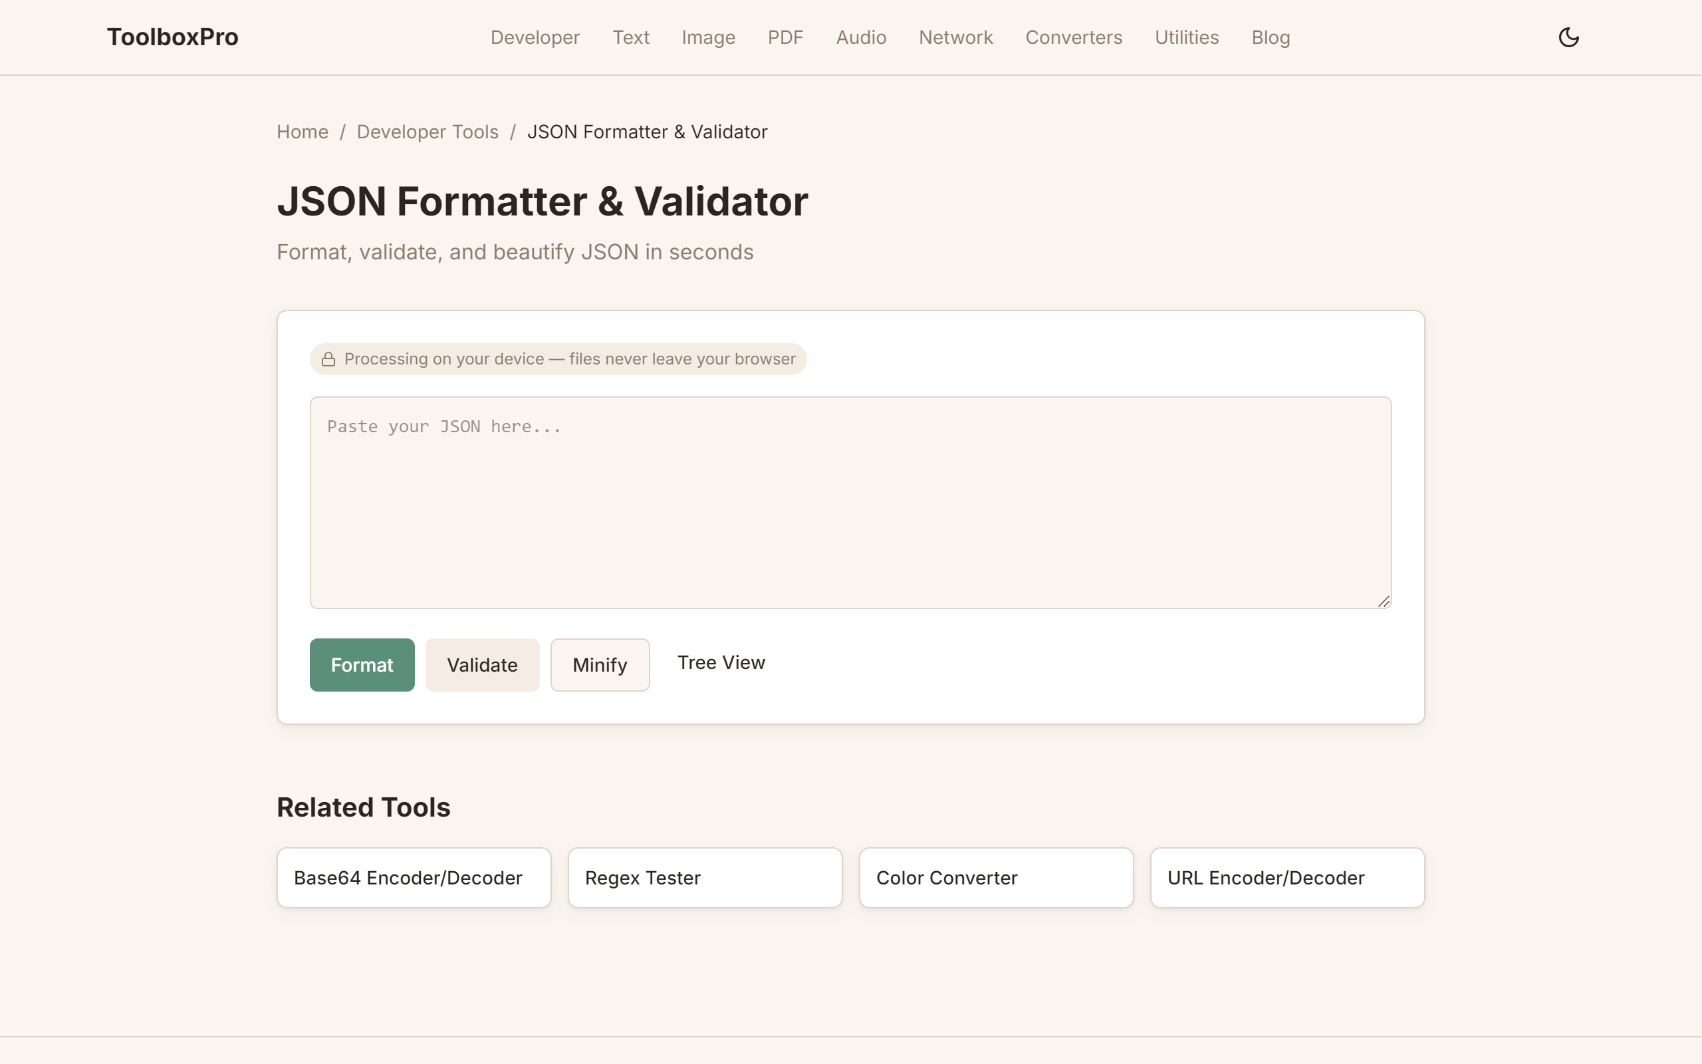Open the Regex Tester tool
1702x1064 pixels.
point(705,878)
